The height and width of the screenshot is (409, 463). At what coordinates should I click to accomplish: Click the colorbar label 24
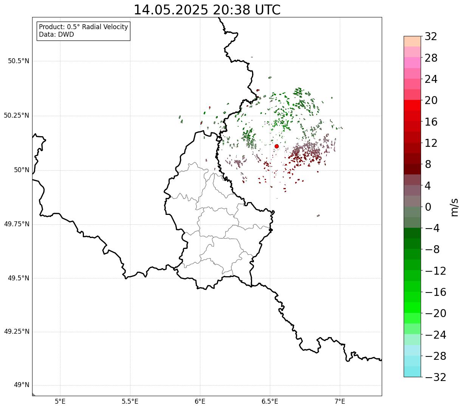click(x=431, y=79)
